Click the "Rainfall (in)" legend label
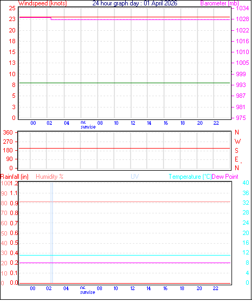 click(15, 177)
